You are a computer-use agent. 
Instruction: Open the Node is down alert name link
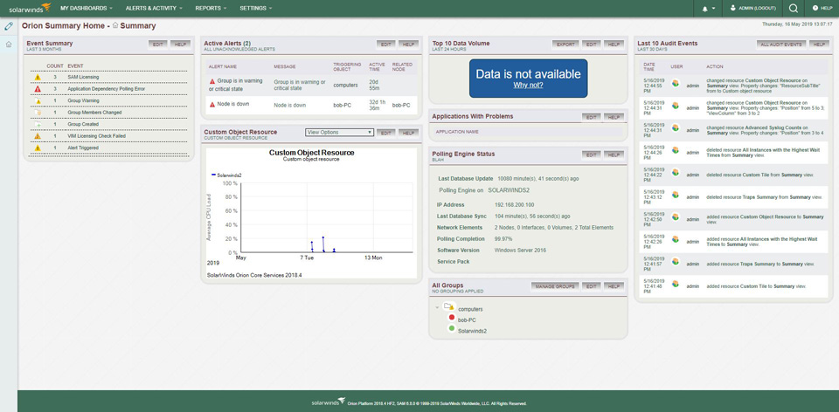(x=232, y=104)
